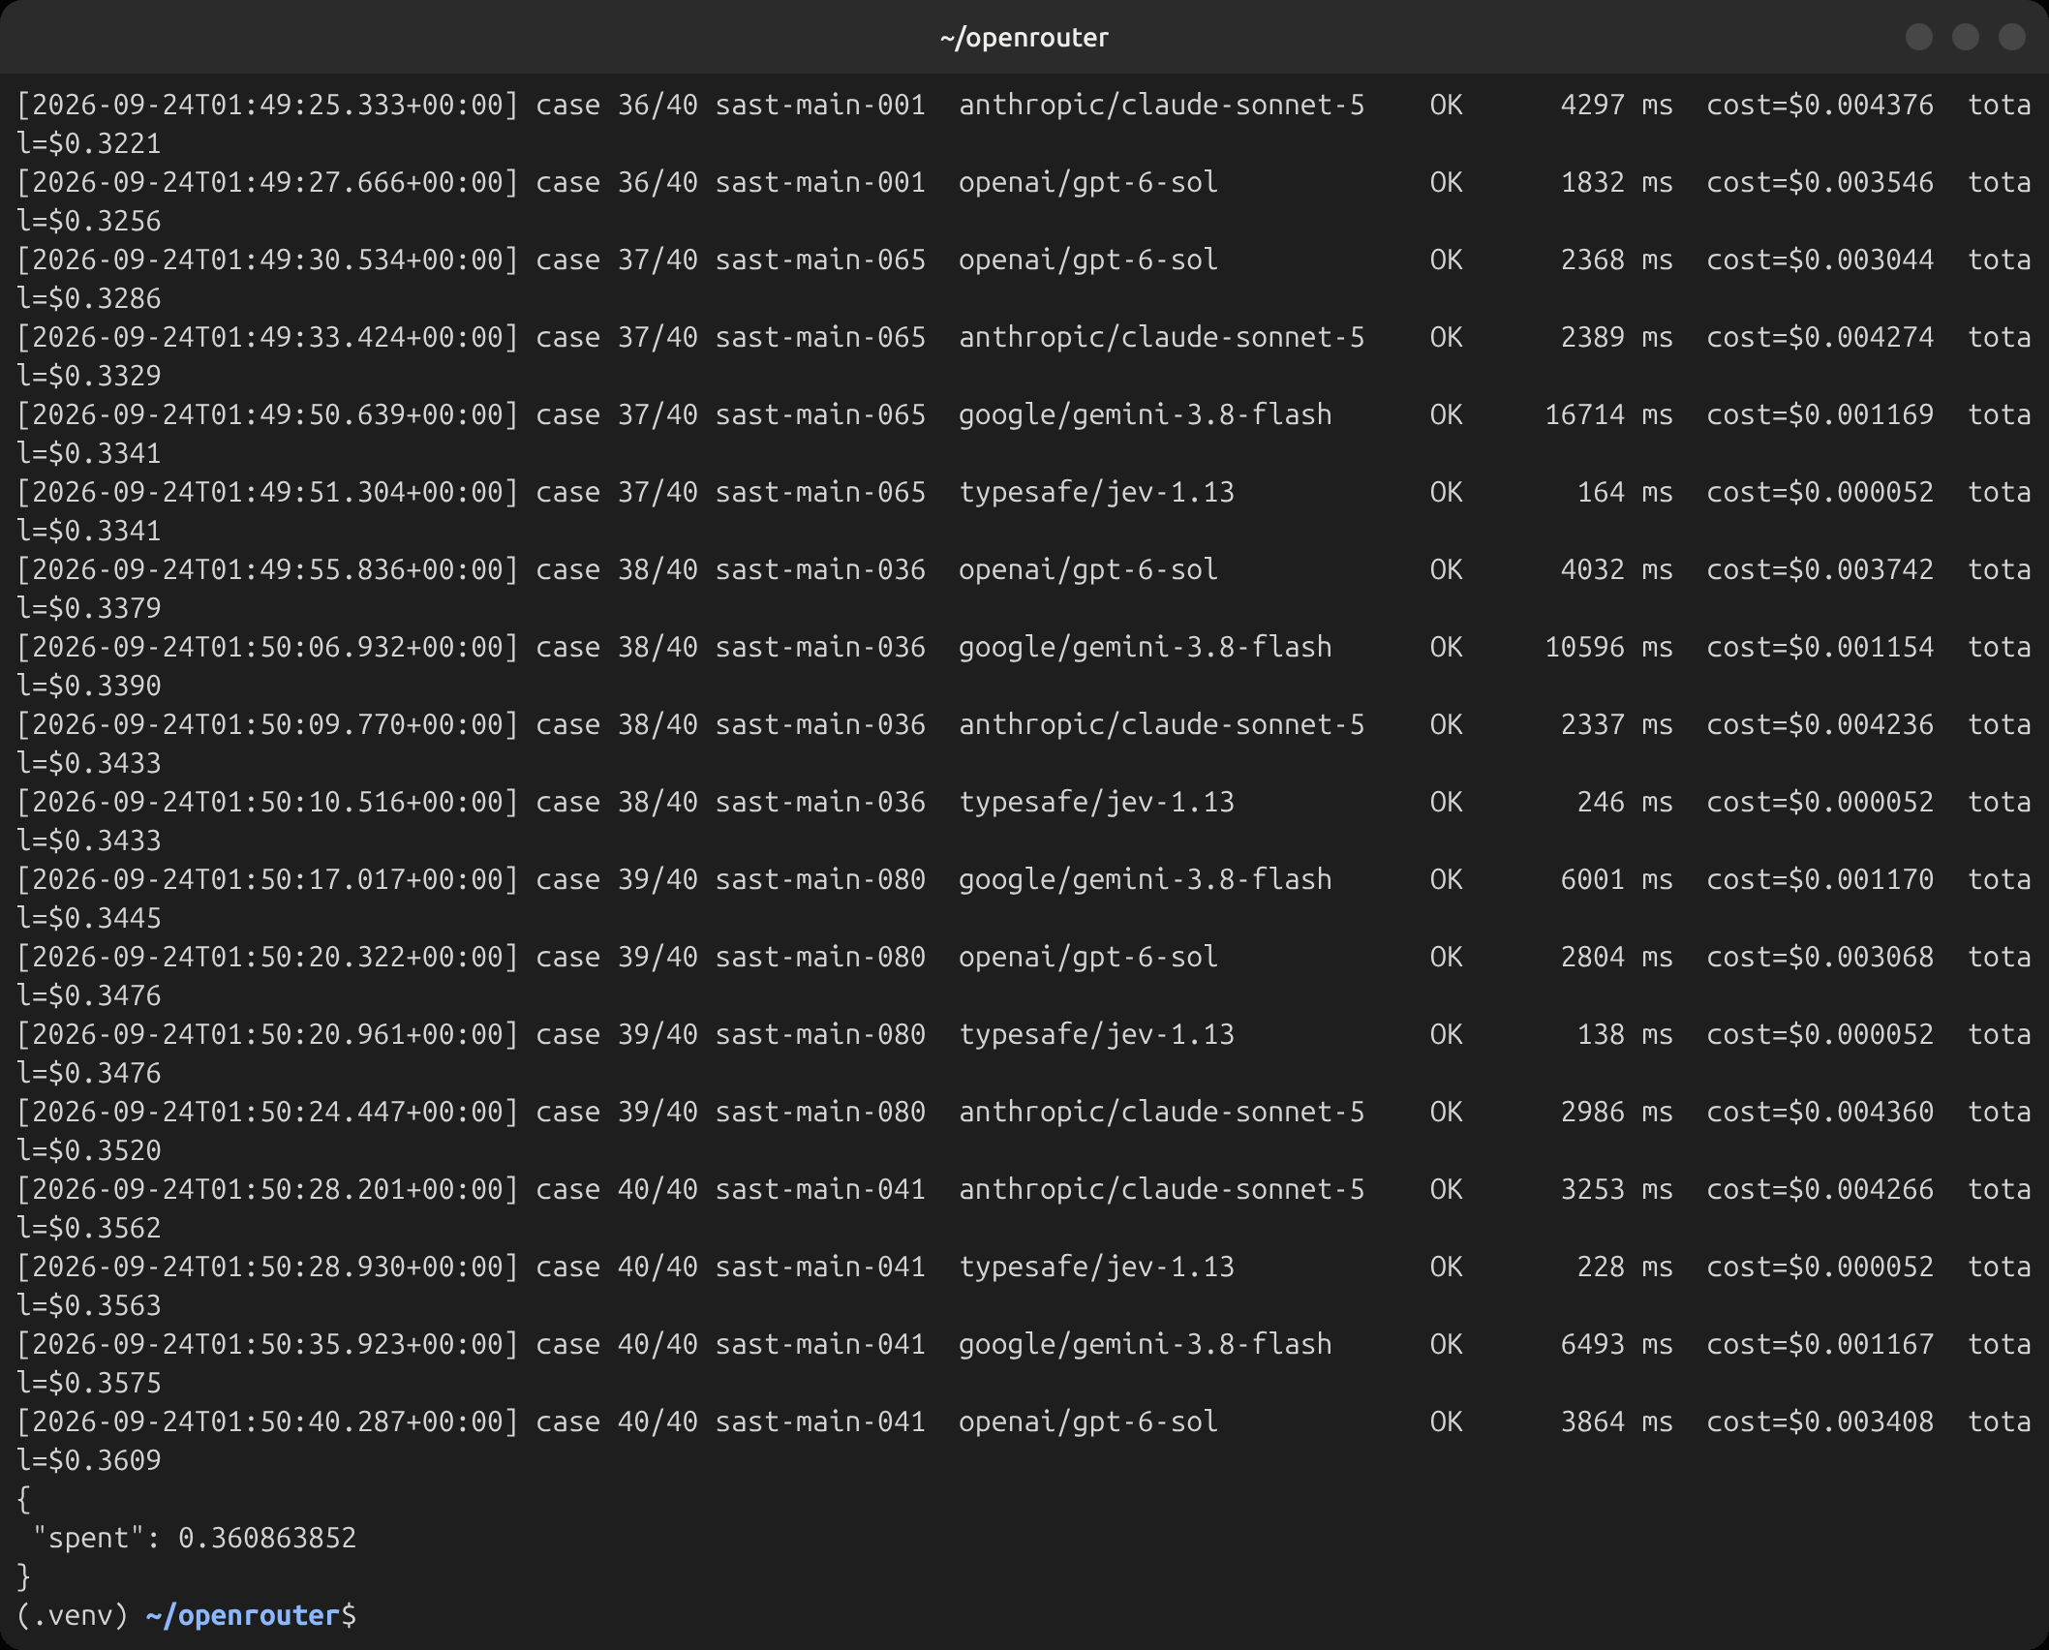Click the total "l=$0.3563"
2049x1650 pixels.
89,1305
